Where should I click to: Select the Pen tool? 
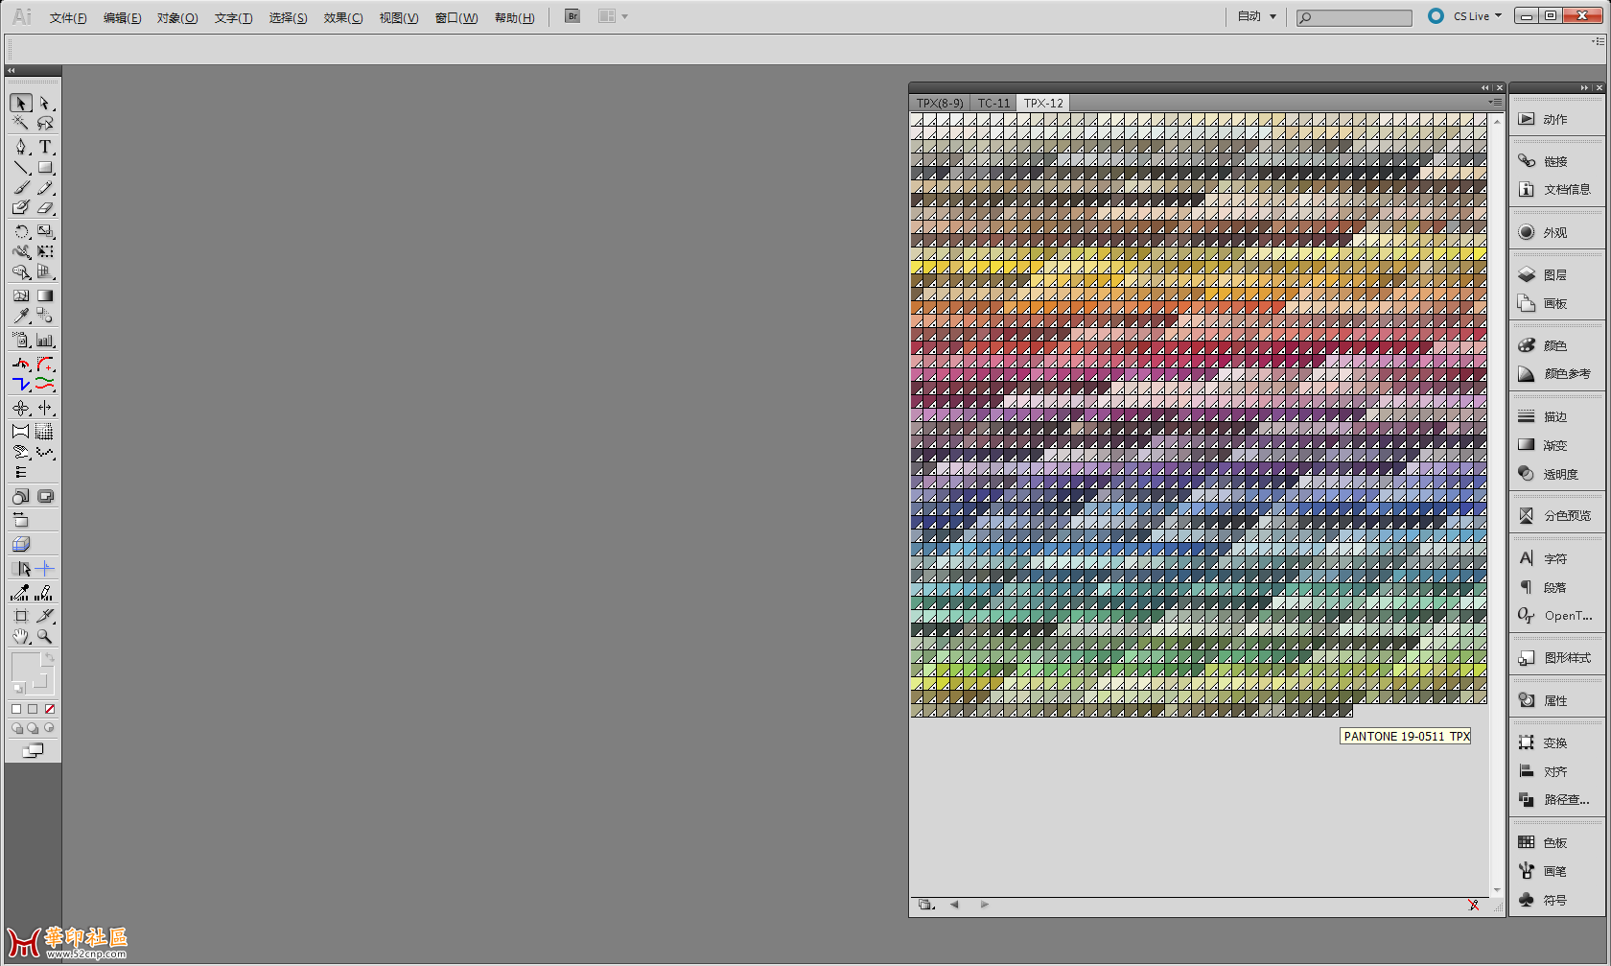(x=21, y=147)
